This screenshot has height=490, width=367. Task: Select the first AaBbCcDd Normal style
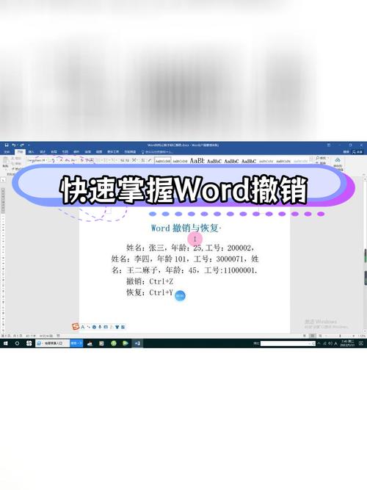point(163,161)
